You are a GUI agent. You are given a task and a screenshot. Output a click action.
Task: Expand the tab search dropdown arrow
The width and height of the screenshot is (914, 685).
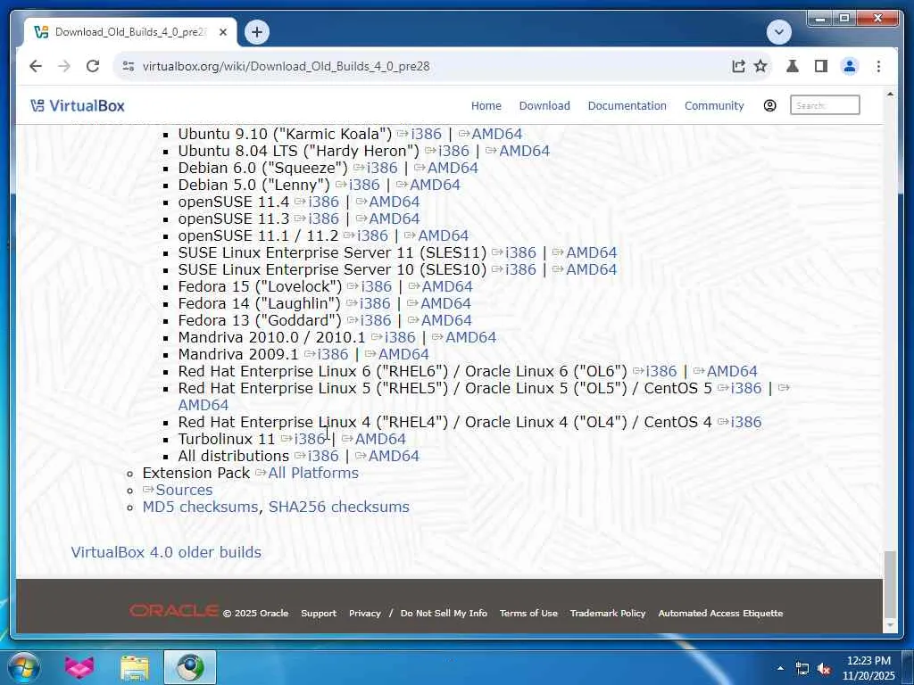click(778, 32)
